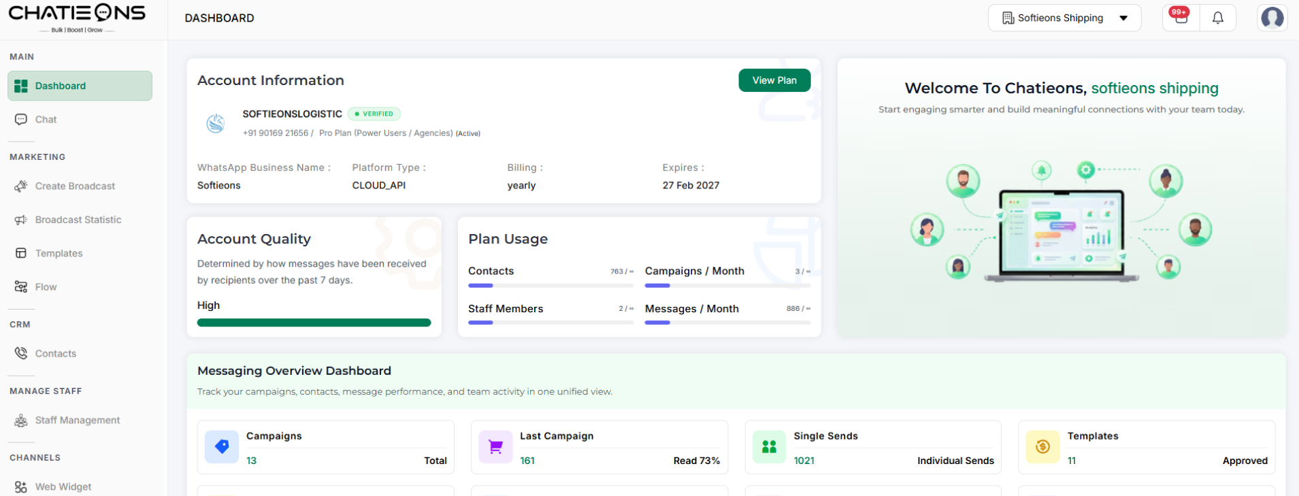Open Staff Management page
The width and height of the screenshot is (1299, 496).
pyautogui.click(x=77, y=420)
